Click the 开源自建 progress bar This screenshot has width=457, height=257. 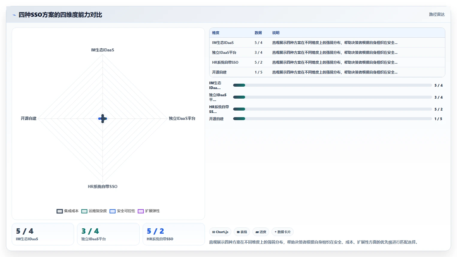[333, 119]
